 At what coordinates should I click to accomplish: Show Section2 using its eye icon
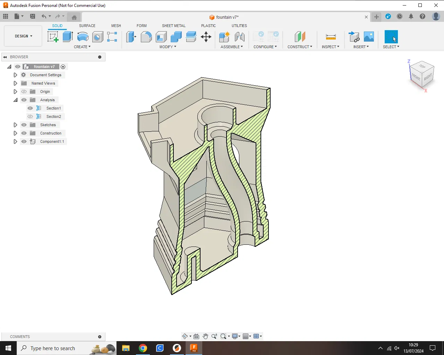click(x=30, y=116)
